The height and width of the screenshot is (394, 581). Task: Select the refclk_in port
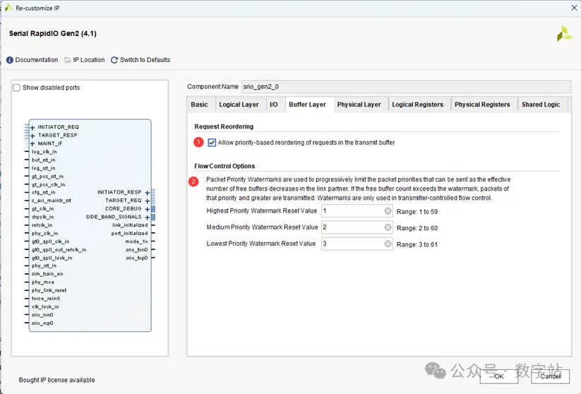point(42,225)
